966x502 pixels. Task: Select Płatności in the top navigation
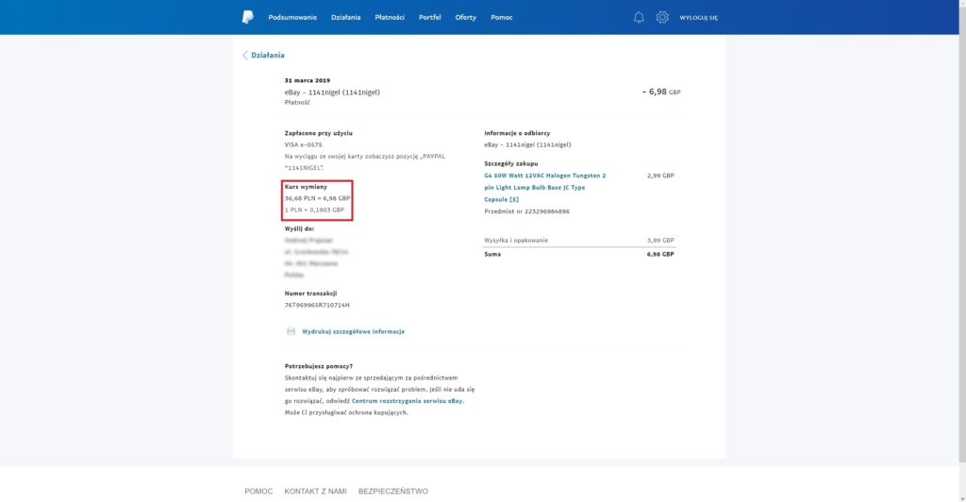pos(390,17)
